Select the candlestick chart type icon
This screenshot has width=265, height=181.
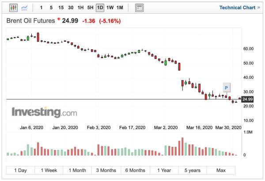click(13, 7)
